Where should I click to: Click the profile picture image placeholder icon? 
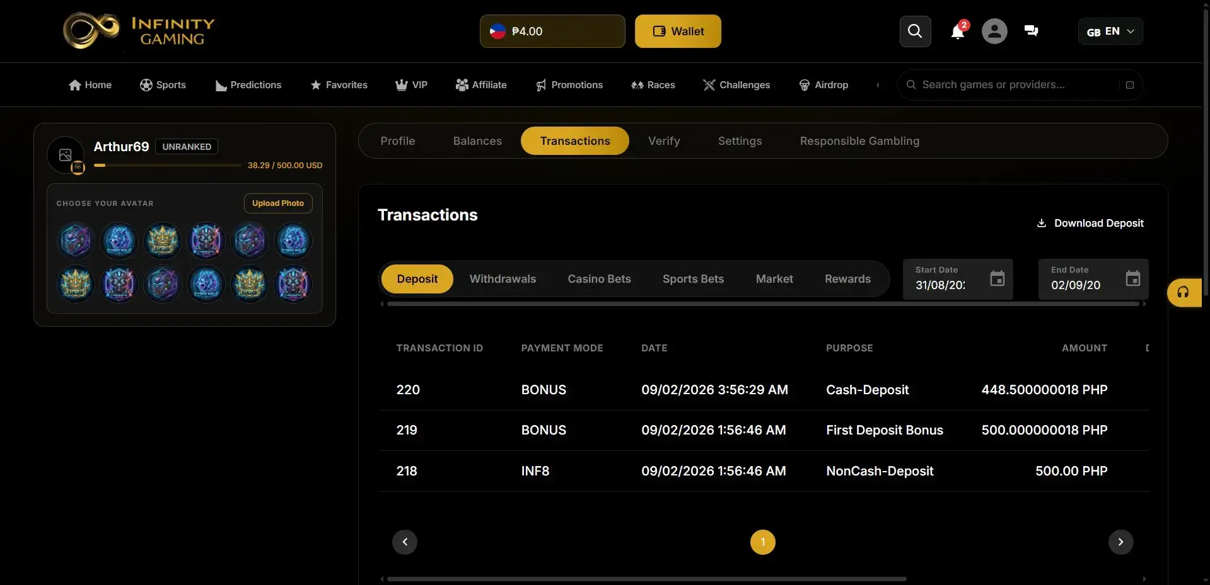[66, 155]
